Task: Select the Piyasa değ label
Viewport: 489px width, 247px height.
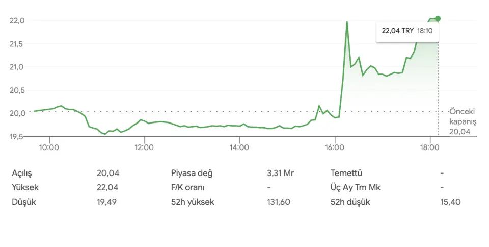Action: click(192, 173)
